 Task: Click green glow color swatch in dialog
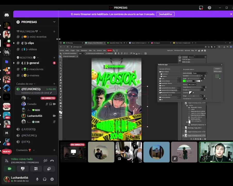pyautogui.click(x=184, y=81)
